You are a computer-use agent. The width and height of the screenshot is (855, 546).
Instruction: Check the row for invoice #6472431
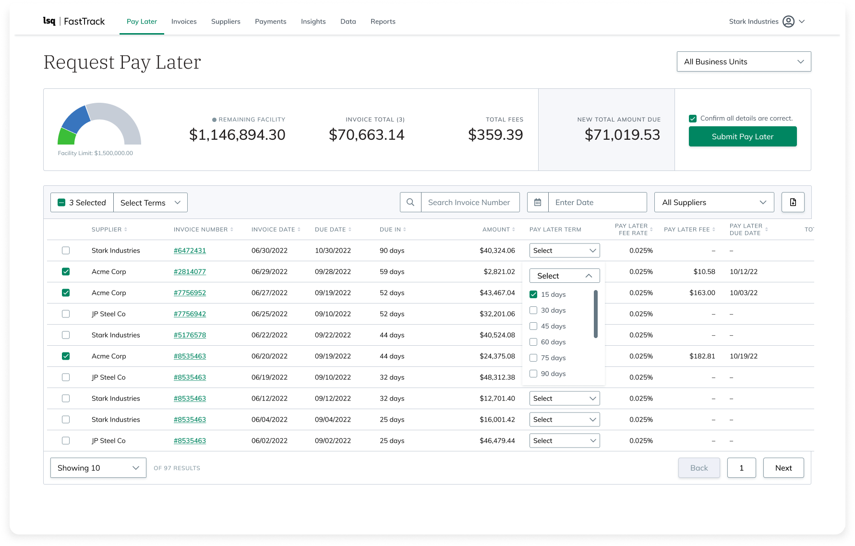[66, 251]
